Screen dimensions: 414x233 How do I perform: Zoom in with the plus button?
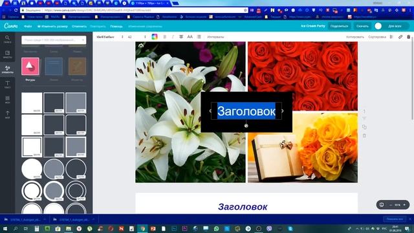[x=404, y=205]
